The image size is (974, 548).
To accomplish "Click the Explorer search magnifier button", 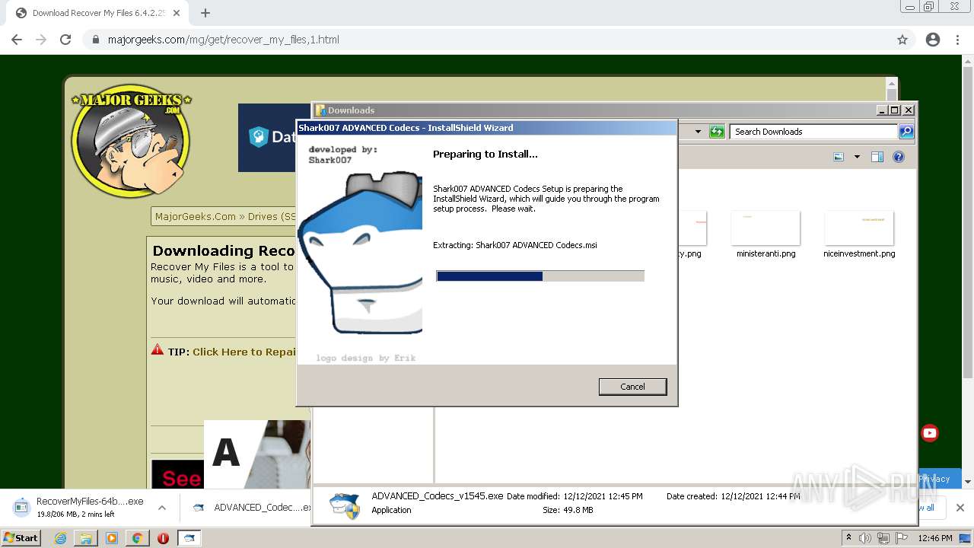I will (906, 132).
